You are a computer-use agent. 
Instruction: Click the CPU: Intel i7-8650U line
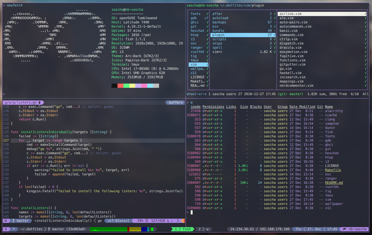click(x=145, y=69)
